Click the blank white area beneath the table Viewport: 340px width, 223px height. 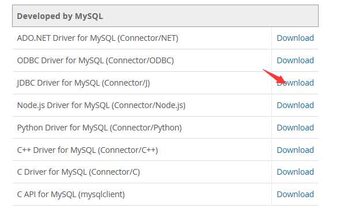[165, 214]
